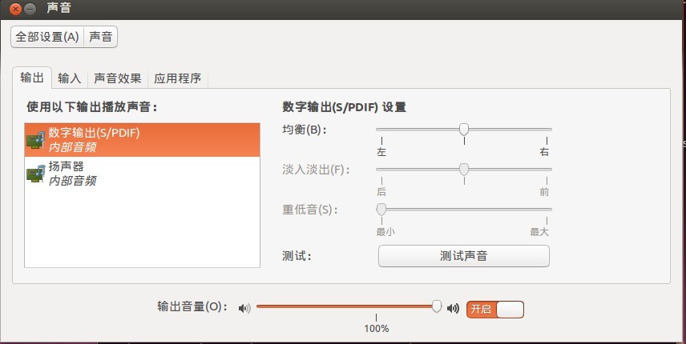
Task: Select 扬声器 output device in list
Action: 142,174
